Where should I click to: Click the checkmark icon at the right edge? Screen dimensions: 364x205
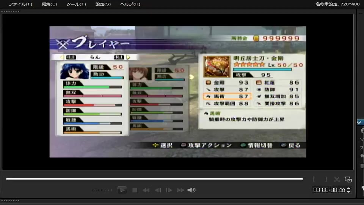[359, 122]
